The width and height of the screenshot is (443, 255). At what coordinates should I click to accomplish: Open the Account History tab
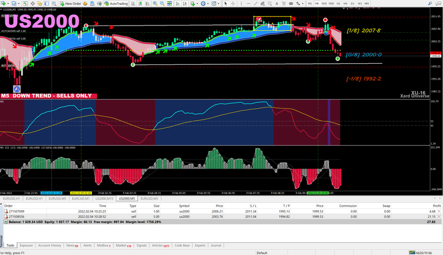[49, 244]
